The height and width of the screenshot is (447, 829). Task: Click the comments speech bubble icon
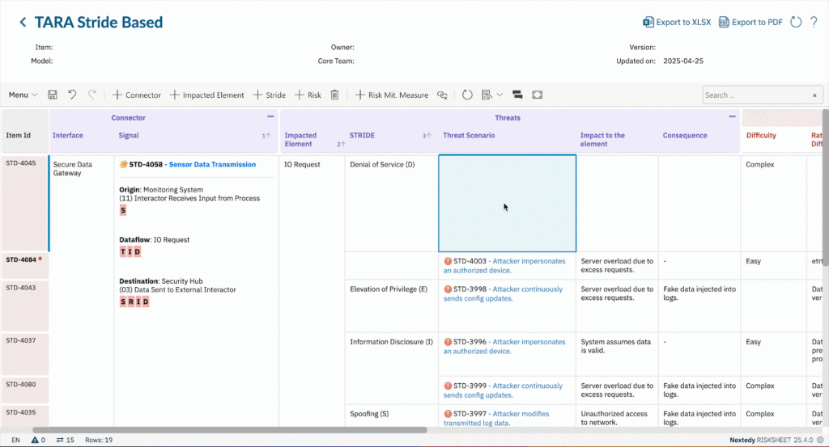pyautogui.click(x=517, y=95)
